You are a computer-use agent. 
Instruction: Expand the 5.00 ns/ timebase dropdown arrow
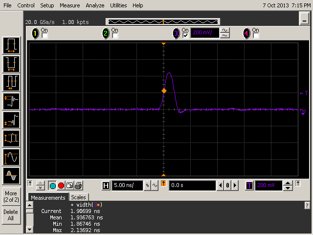click(x=146, y=186)
